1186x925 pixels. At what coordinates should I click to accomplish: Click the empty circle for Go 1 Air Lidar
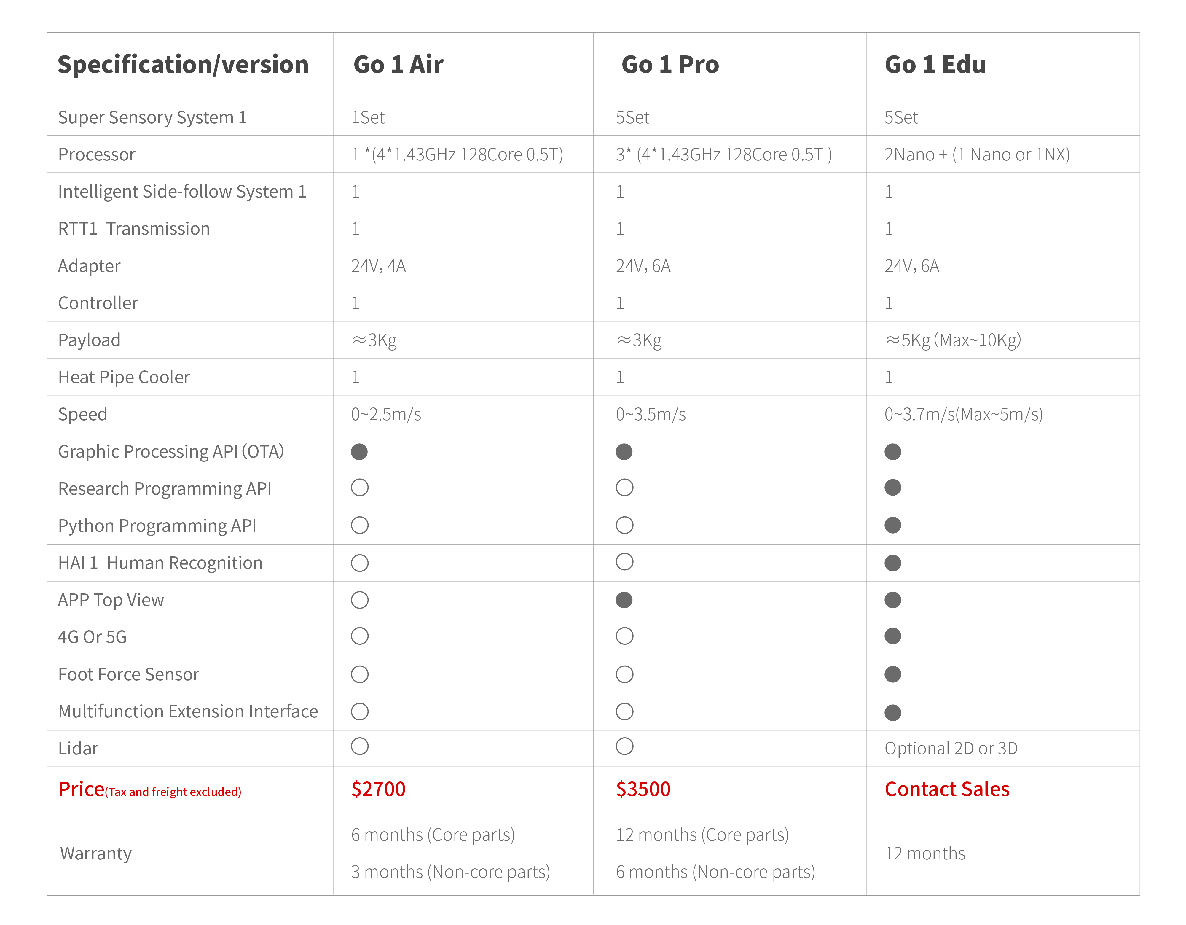click(x=359, y=746)
